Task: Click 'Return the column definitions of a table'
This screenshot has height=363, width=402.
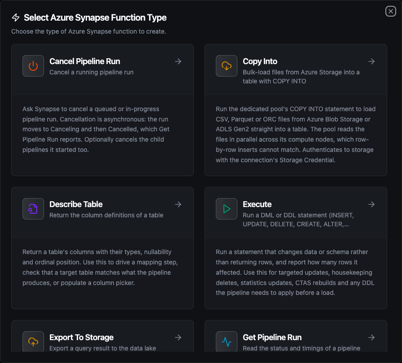Action: [x=106, y=215]
